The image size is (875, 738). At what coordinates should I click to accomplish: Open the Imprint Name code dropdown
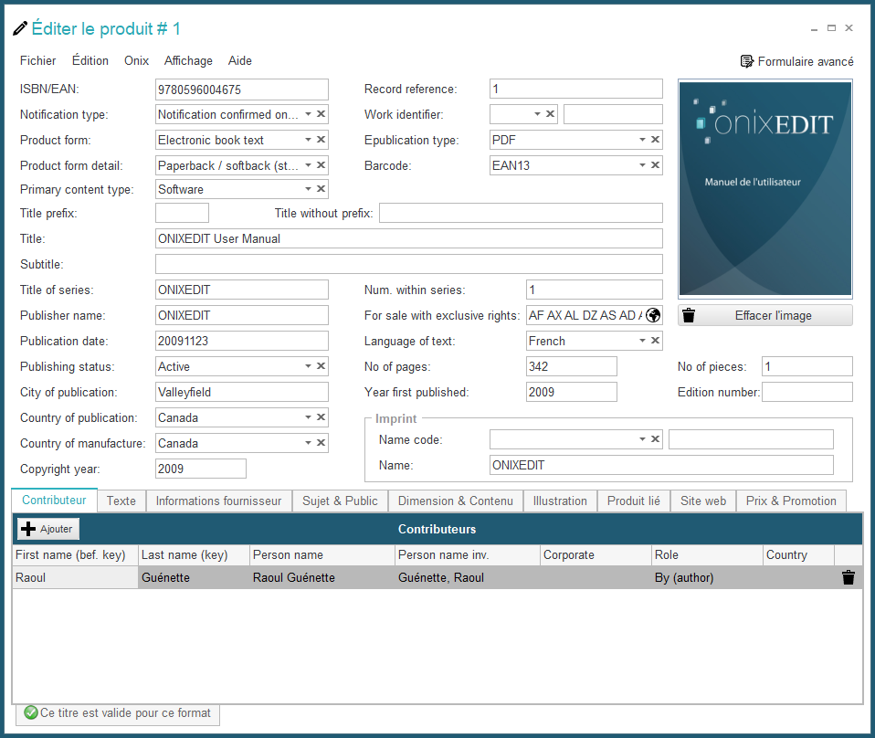coord(642,439)
